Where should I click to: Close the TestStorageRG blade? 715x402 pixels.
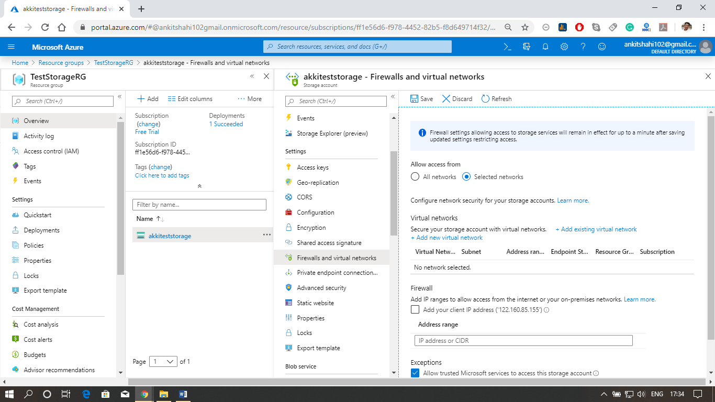[266, 76]
